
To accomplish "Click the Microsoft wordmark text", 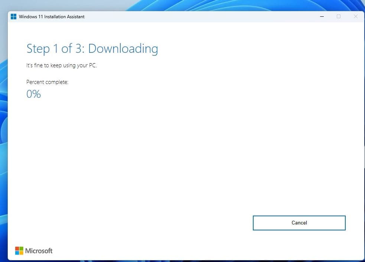I will pyautogui.click(x=39, y=251).
